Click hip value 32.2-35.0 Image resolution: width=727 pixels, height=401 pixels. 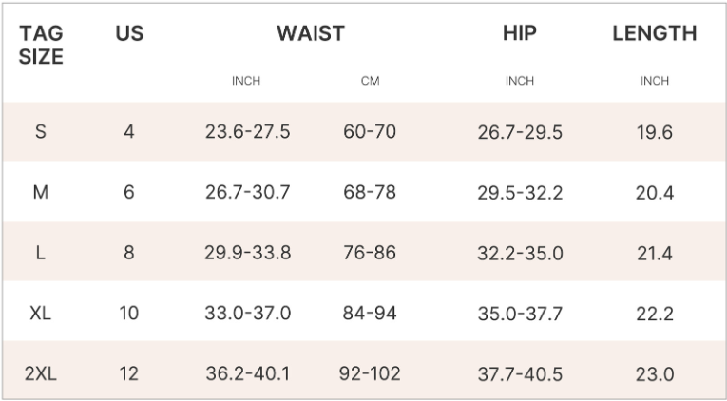[x=520, y=253]
